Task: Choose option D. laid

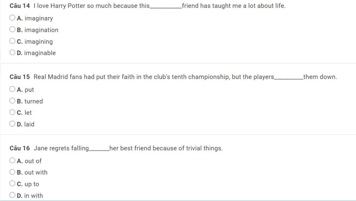Action: [x=13, y=124]
